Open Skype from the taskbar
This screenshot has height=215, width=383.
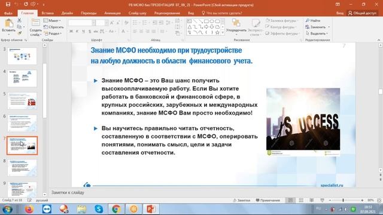pos(99,209)
